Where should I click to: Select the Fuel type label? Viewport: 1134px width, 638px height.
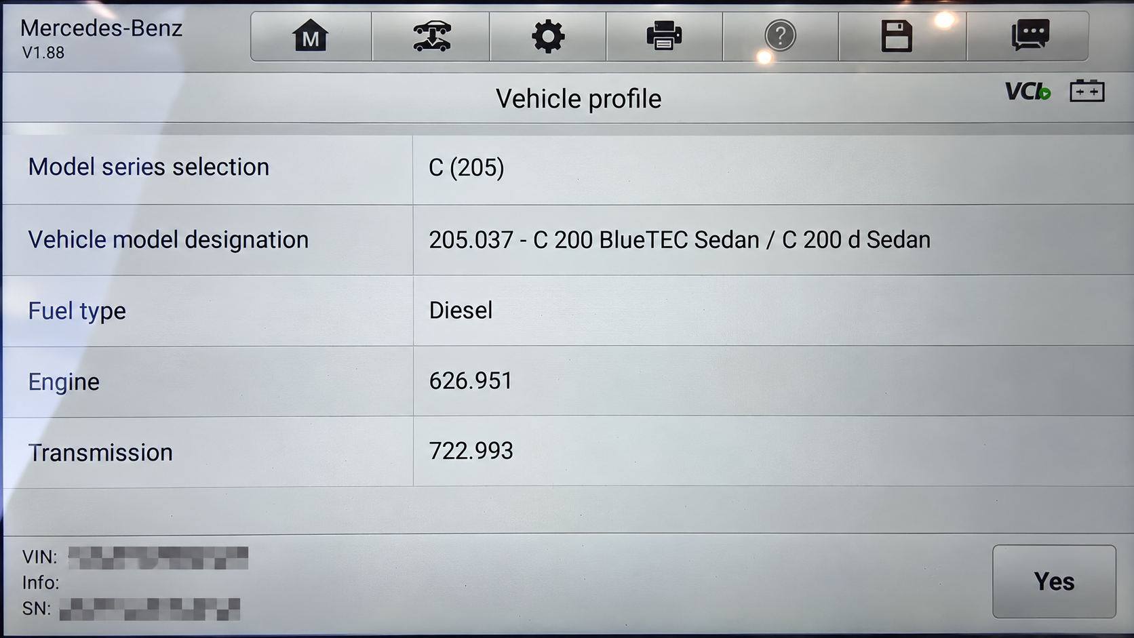77,311
